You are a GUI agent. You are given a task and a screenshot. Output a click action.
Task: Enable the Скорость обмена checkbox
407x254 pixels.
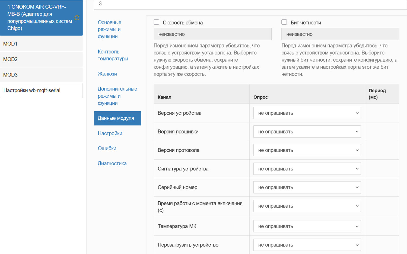157,22
